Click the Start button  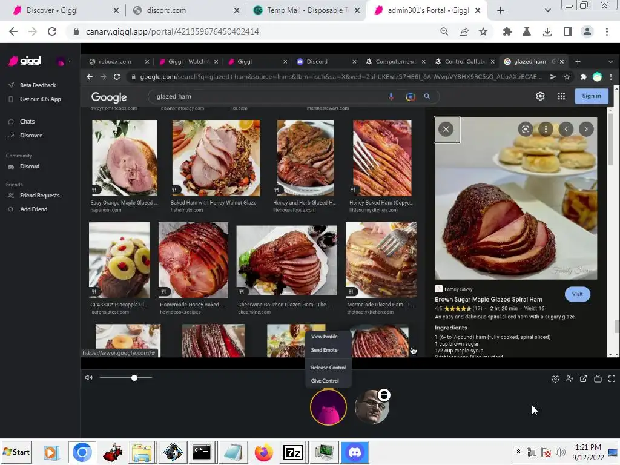tap(16, 452)
